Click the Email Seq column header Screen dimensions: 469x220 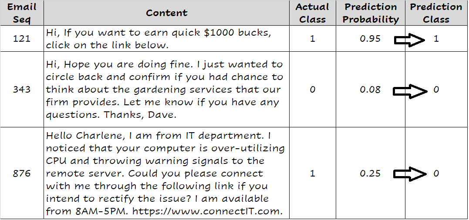coord(22,13)
